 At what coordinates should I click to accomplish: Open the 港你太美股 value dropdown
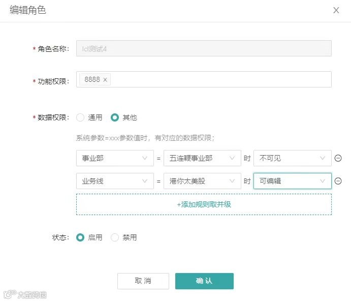202,181
